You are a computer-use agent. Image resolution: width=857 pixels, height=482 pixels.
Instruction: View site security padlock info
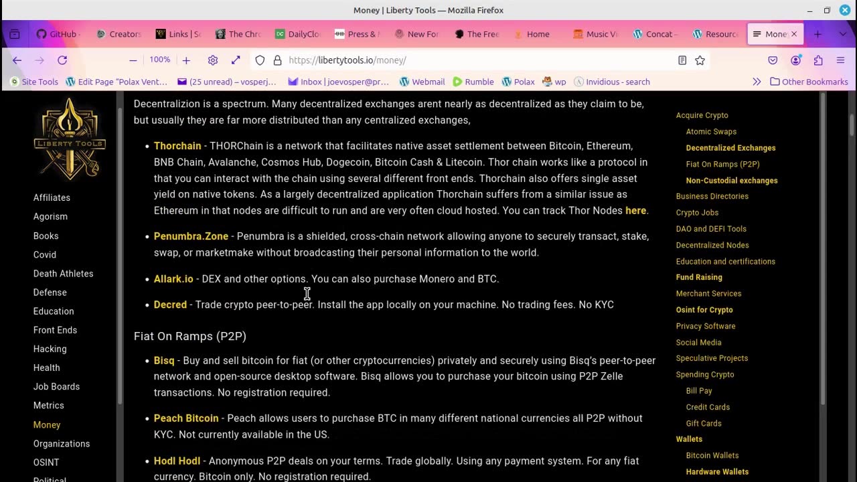click(277, 60)
